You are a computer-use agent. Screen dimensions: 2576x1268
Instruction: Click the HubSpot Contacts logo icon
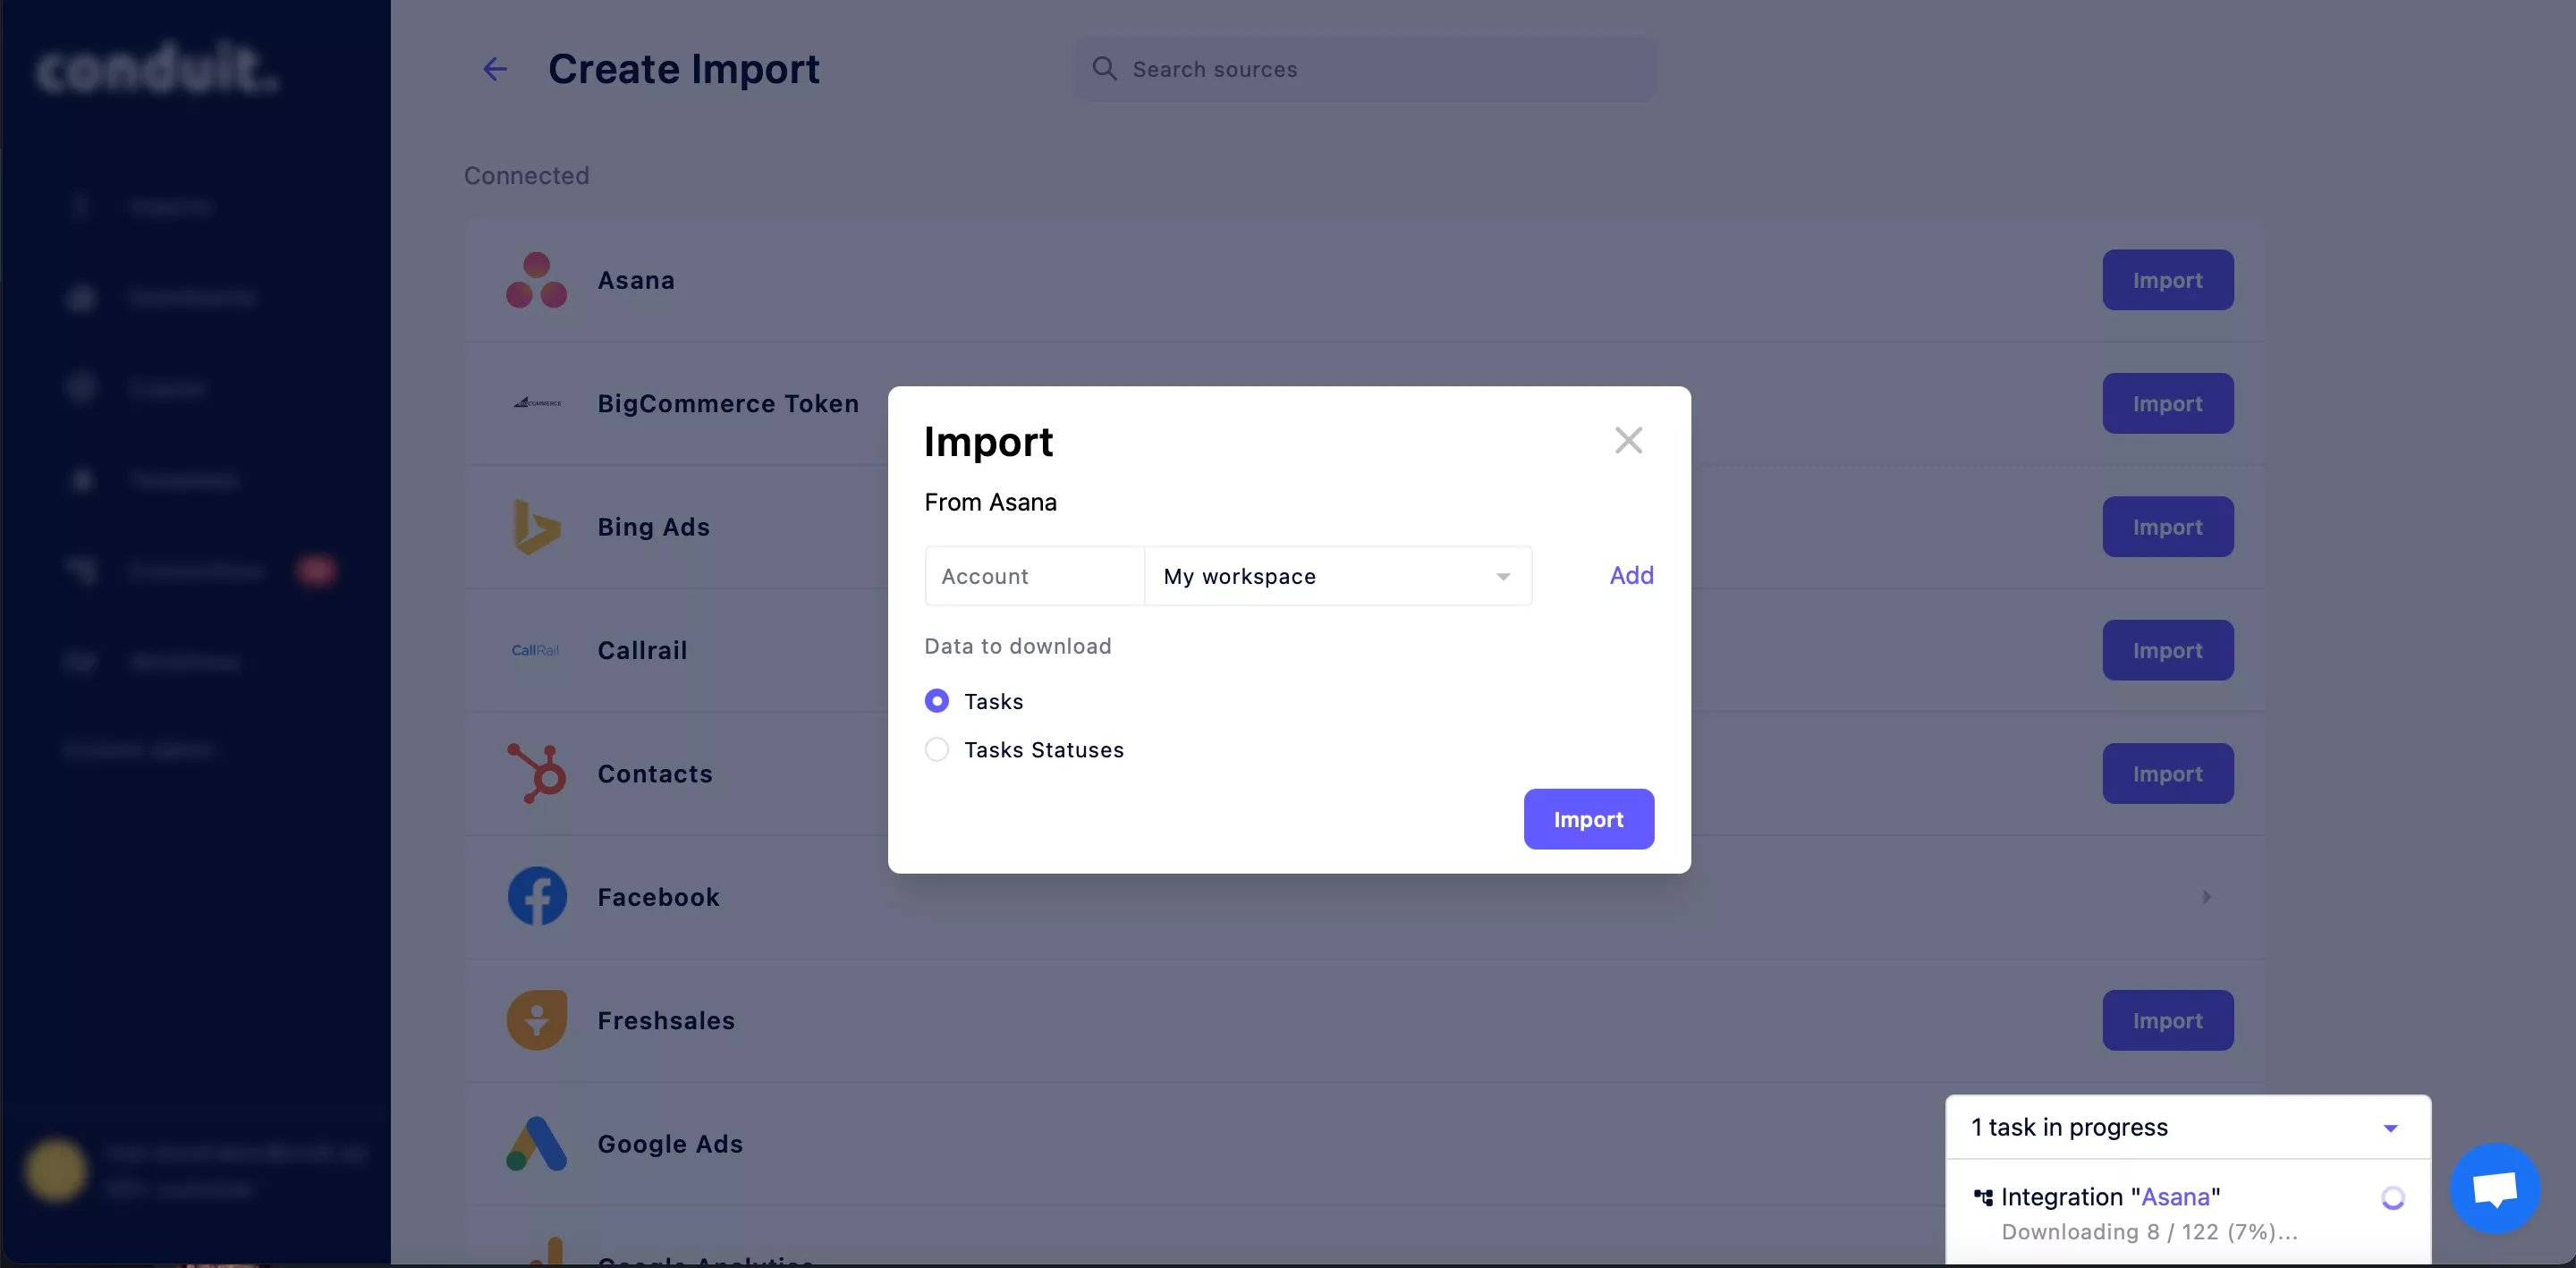pos(537,773)
